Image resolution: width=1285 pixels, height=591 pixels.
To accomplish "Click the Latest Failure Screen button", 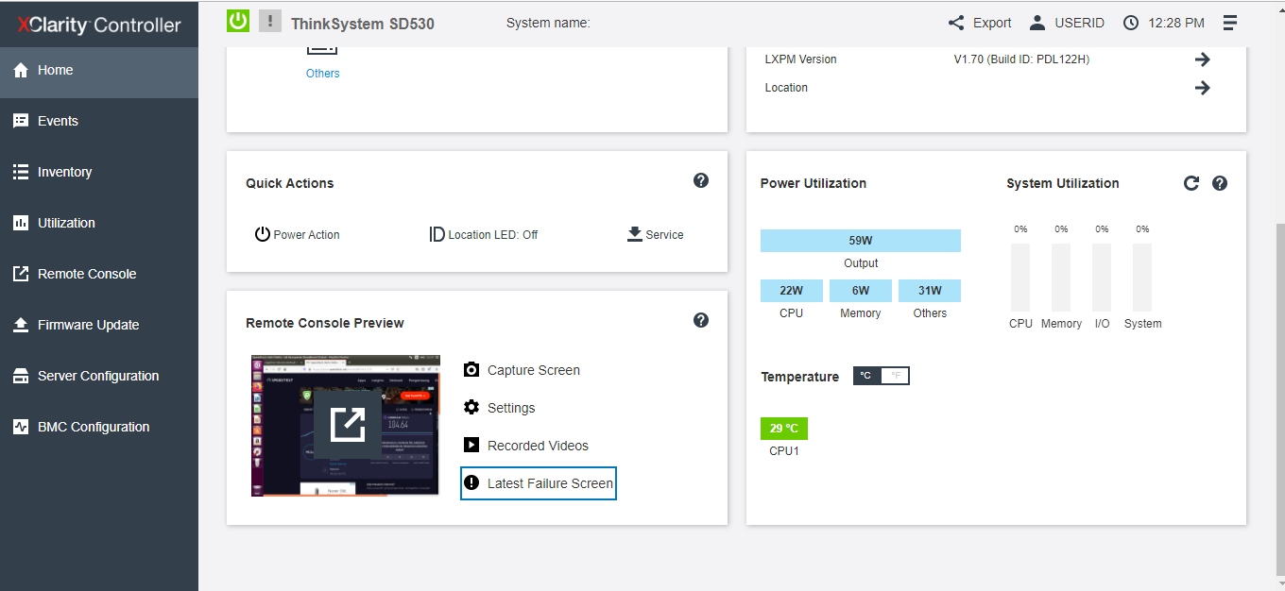I will 538,482.
